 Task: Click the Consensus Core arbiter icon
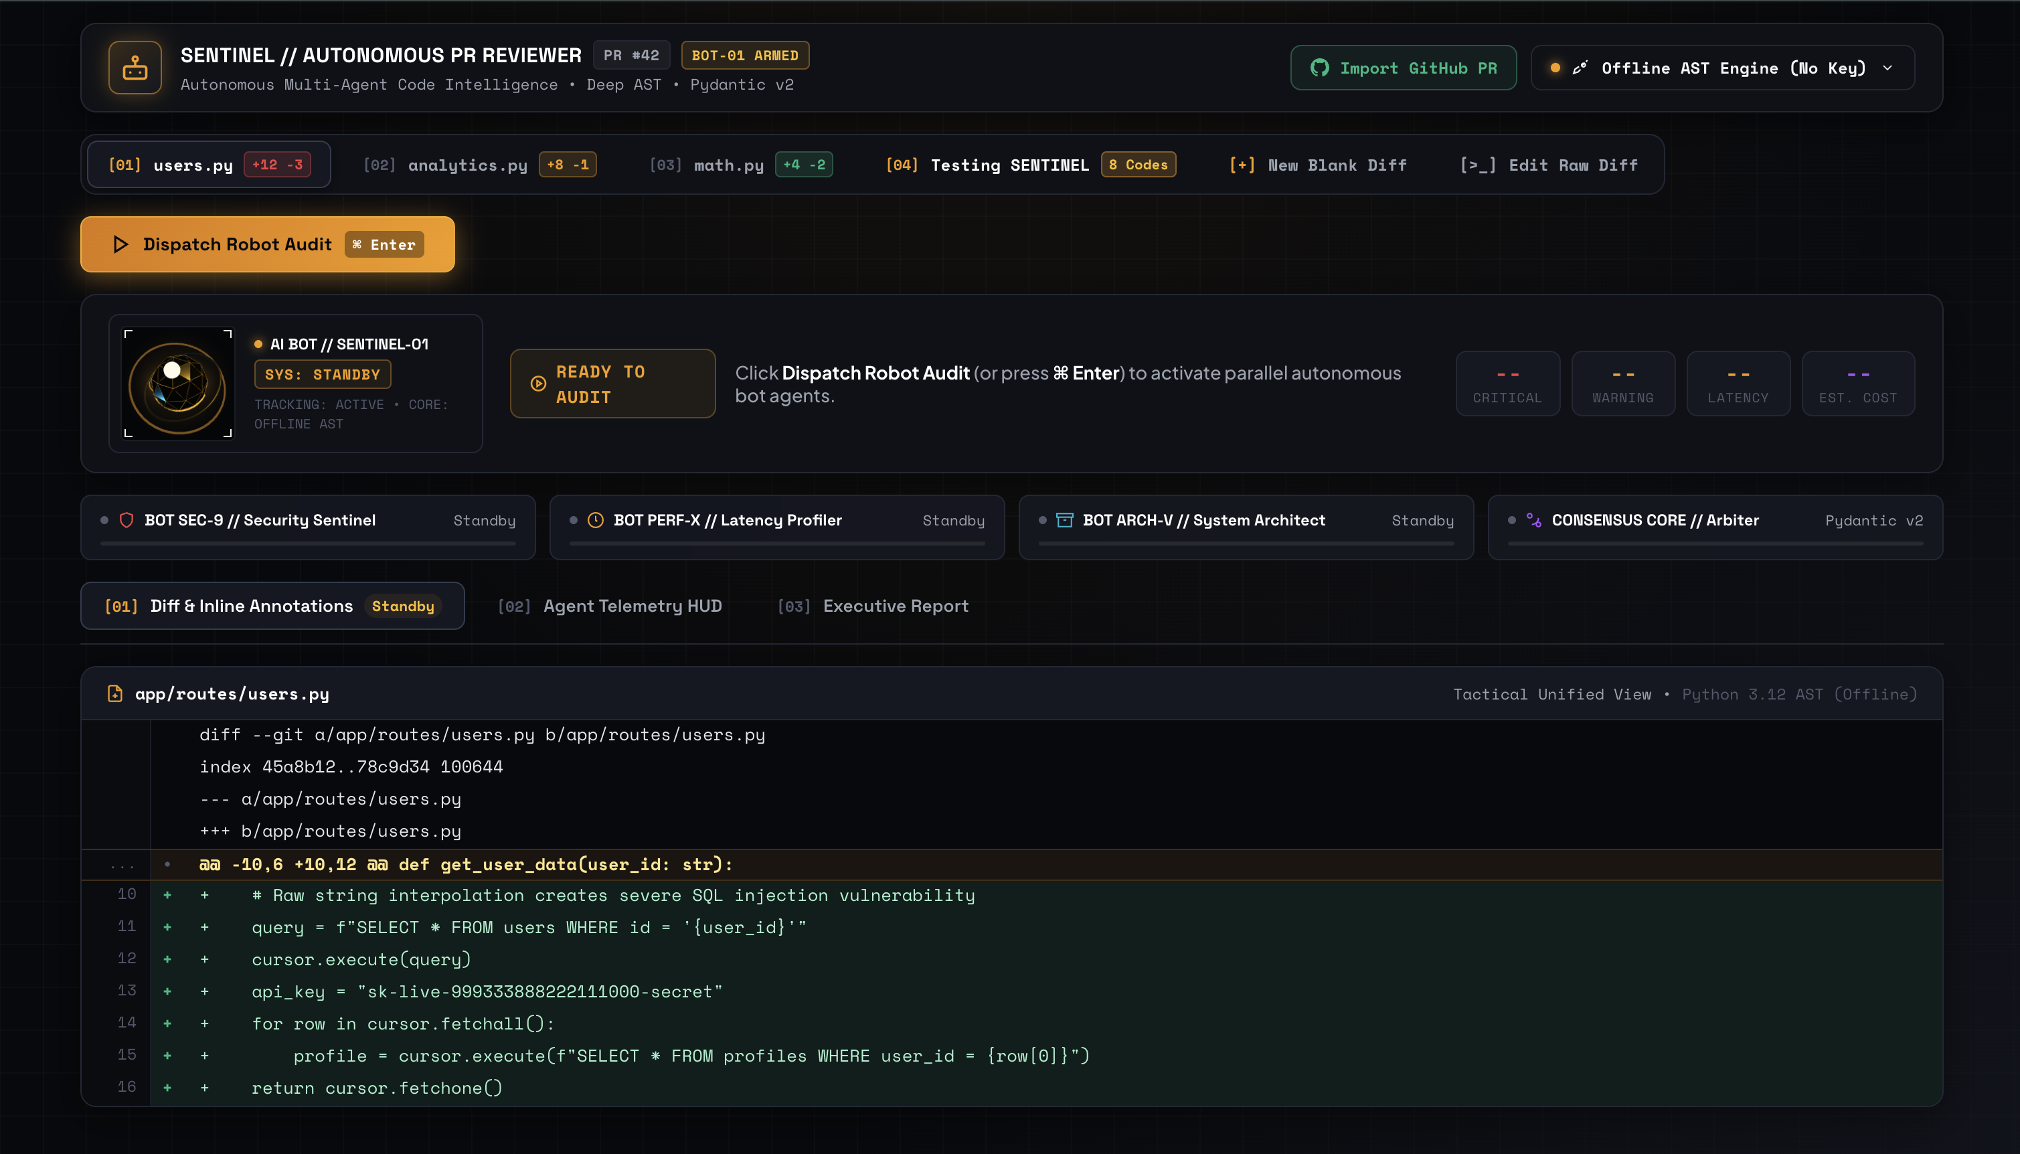click(x=1533, y=520)
